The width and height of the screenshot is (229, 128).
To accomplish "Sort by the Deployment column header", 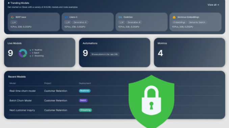I will (x=85, y=83).
